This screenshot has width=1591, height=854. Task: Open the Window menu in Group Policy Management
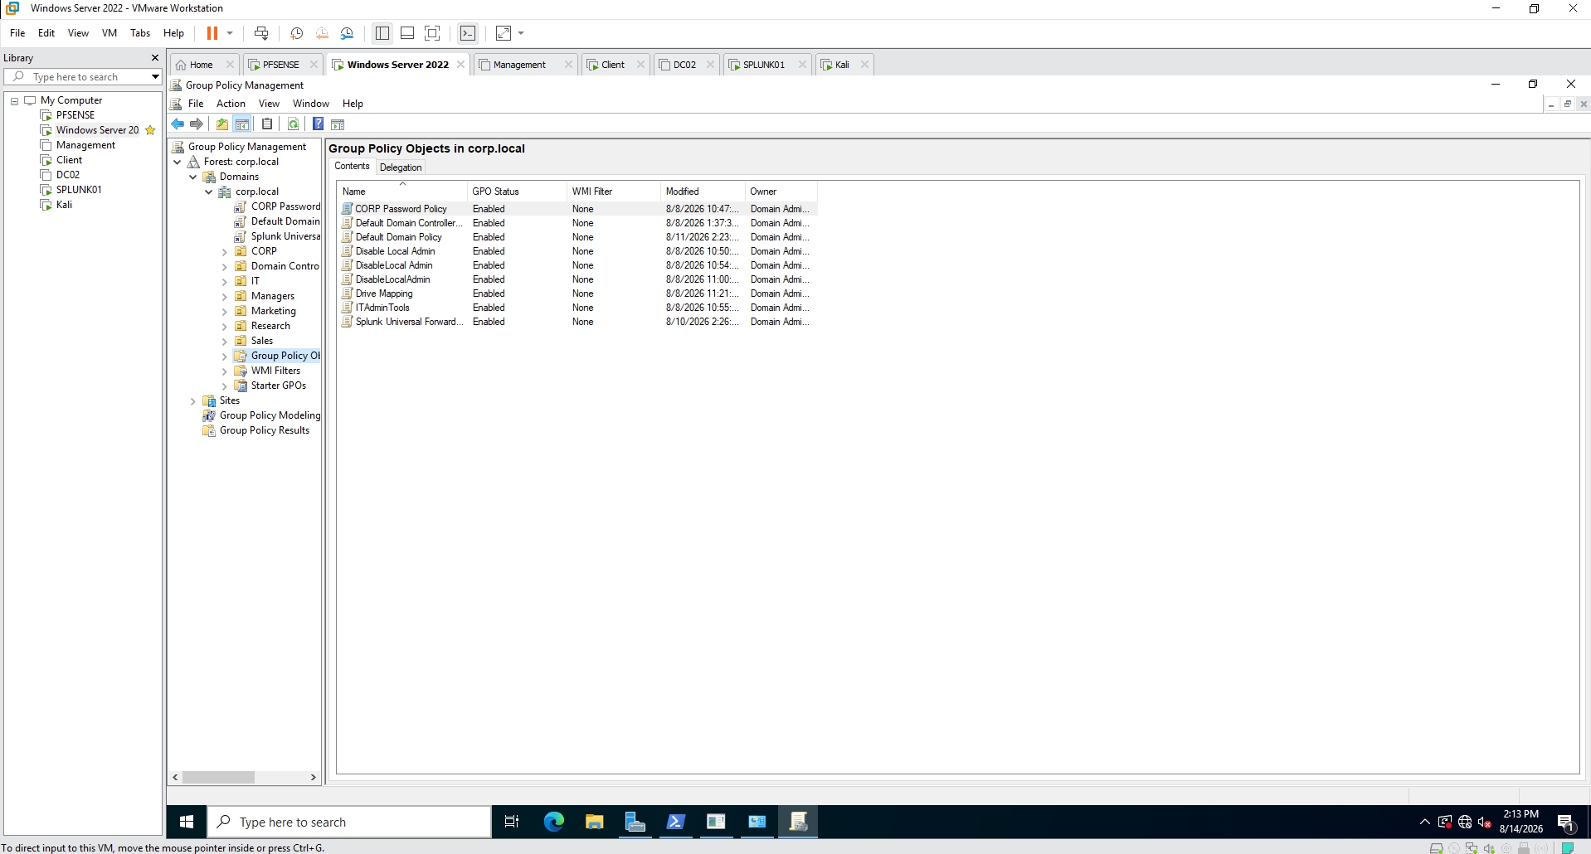[311, 104]
